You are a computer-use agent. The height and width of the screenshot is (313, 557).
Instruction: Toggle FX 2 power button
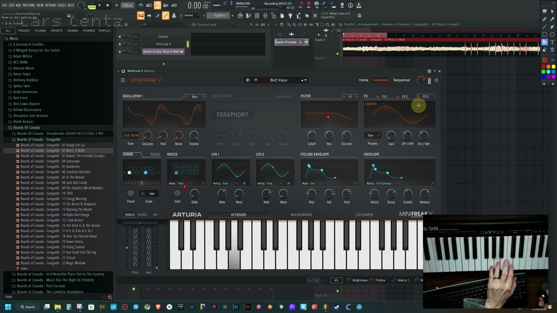398,97
